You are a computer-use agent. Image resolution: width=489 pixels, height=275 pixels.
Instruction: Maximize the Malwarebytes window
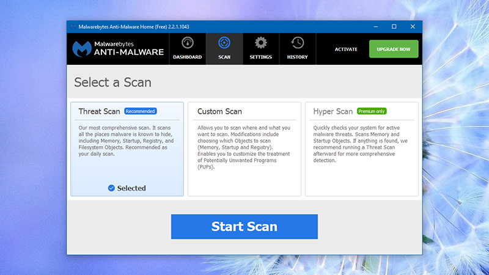(394, 27)
